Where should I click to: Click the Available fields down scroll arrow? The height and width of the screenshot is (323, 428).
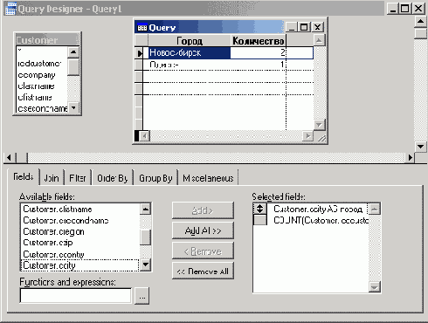pos(145,265)
